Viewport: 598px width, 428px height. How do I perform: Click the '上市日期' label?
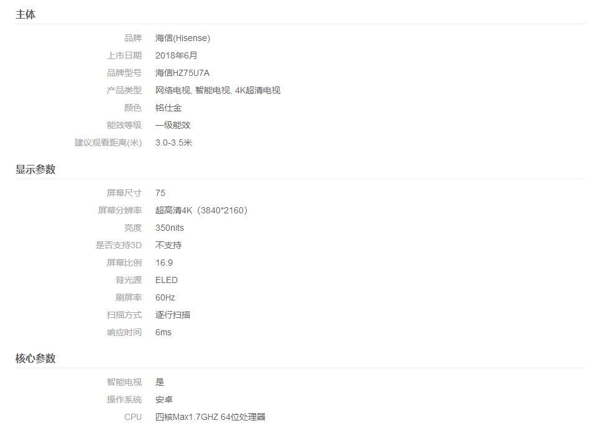[x=124, y=56]
